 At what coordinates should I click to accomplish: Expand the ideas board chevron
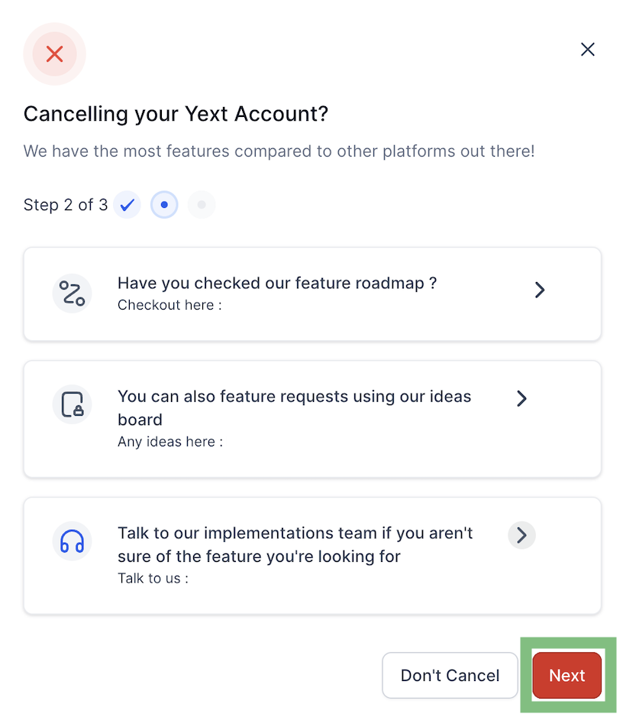click(521, 398)
